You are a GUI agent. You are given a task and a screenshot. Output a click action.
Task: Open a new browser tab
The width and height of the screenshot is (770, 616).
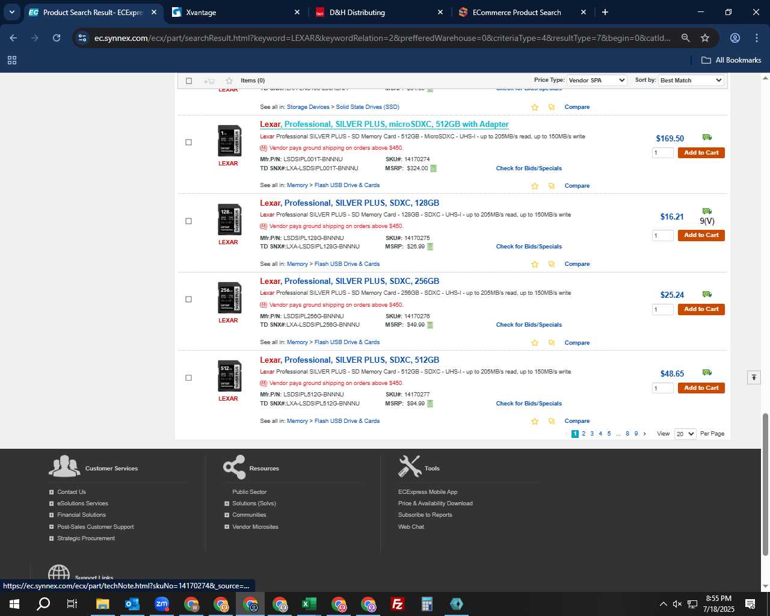[x=605, y=12]
